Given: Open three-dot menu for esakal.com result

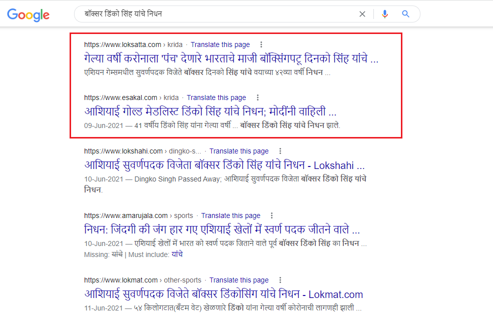Looking at the screenshot, I should 257,97.
